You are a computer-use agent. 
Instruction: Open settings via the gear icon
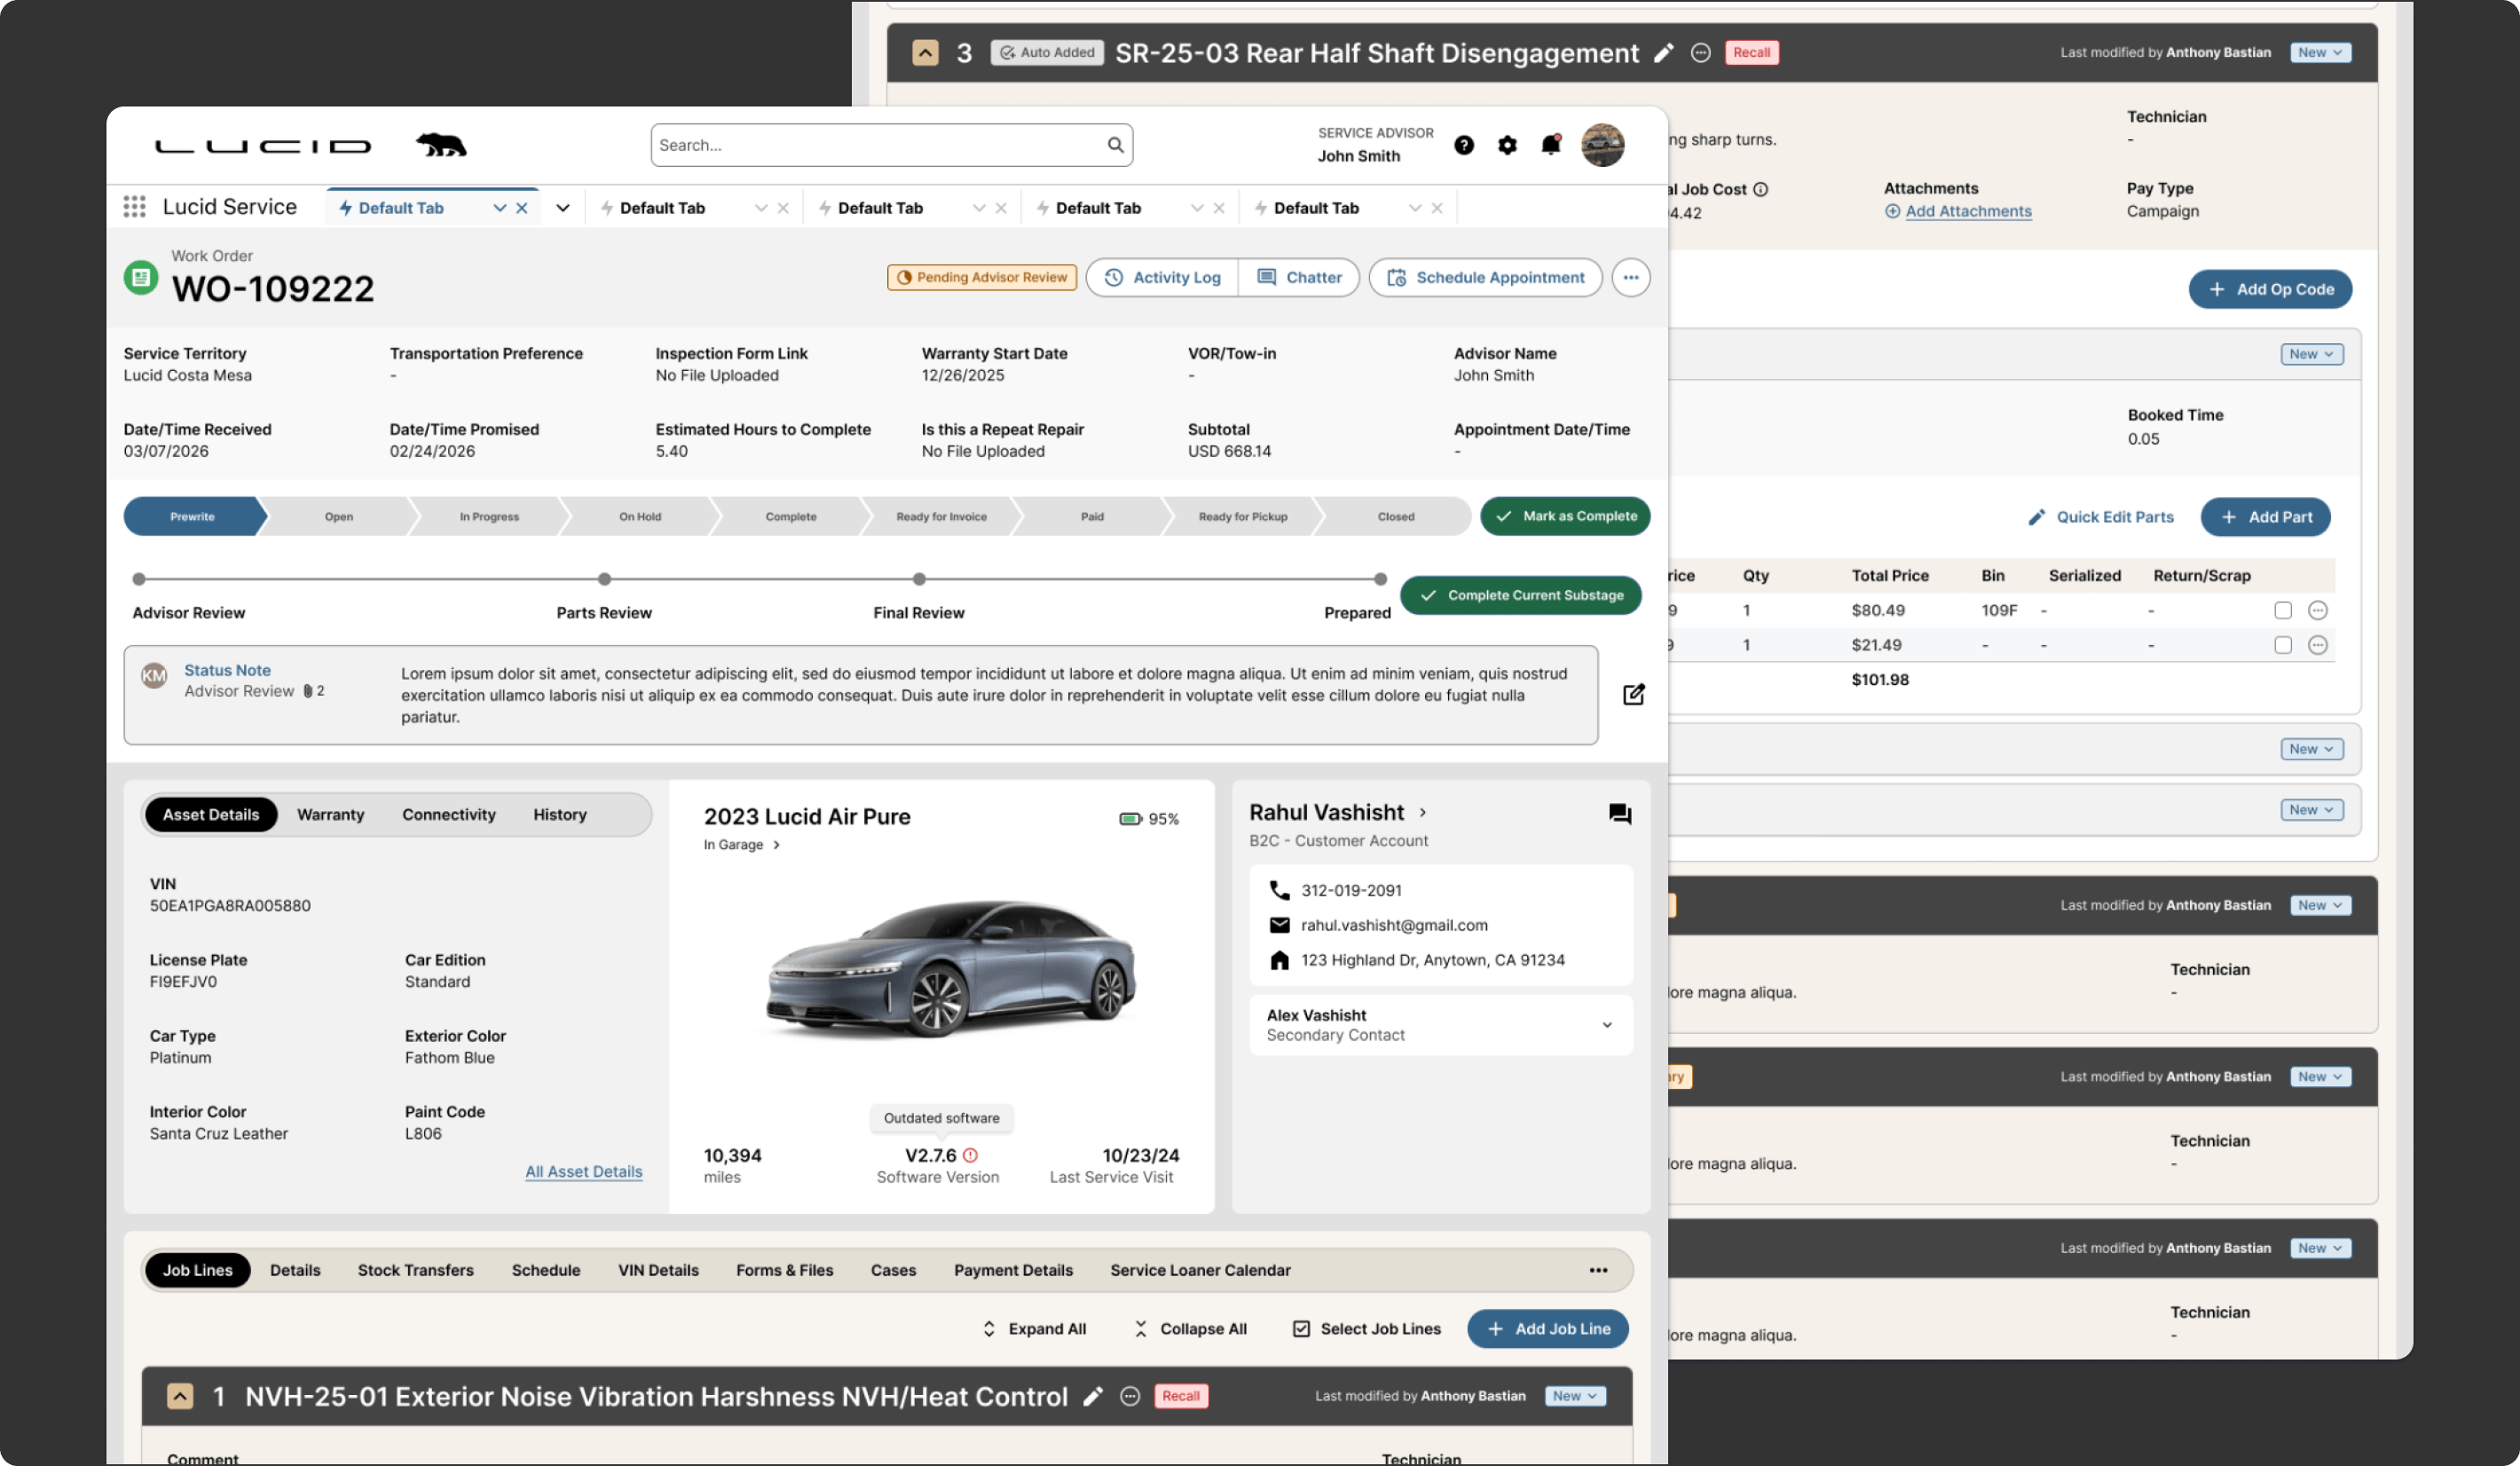(1507, 145)
